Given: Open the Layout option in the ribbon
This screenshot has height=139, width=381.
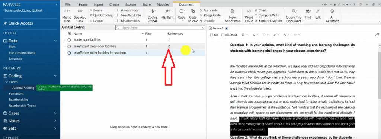Looking at the screenshot, I should (96, 21).
